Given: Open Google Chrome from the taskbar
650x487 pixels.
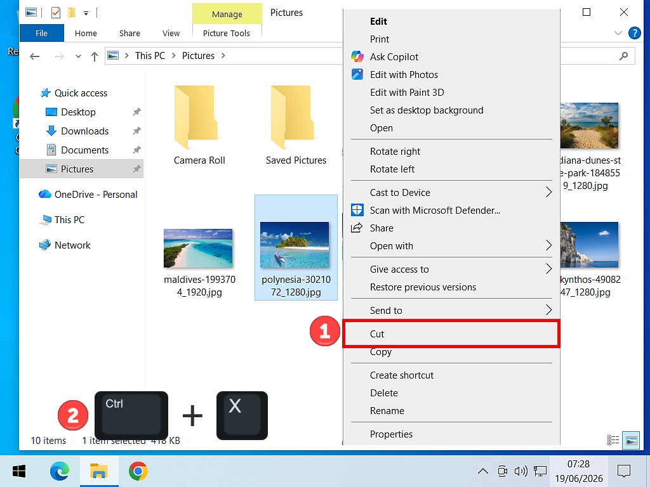Looking at the screenshot, I should click(138, 471).
